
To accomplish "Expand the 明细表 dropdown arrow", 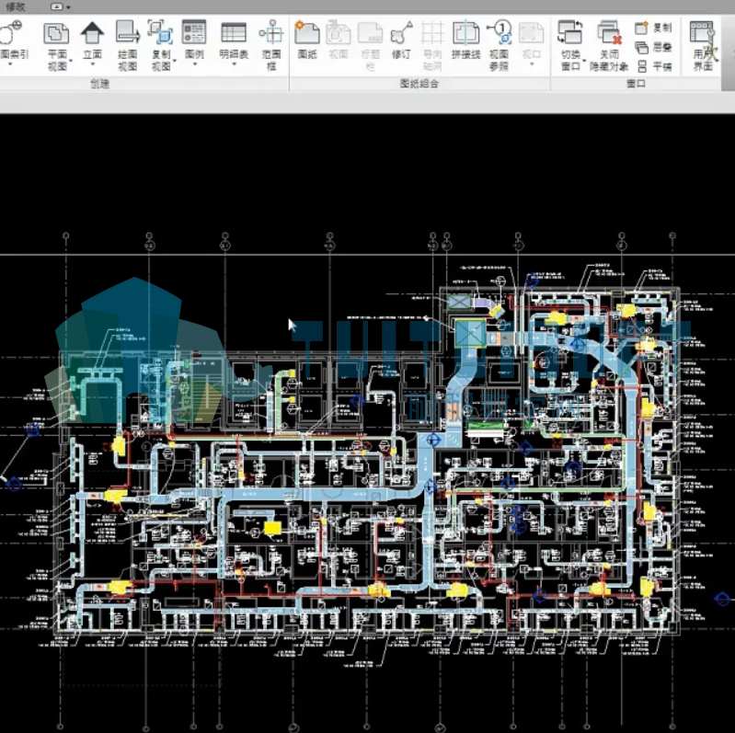I will [234, 64].
